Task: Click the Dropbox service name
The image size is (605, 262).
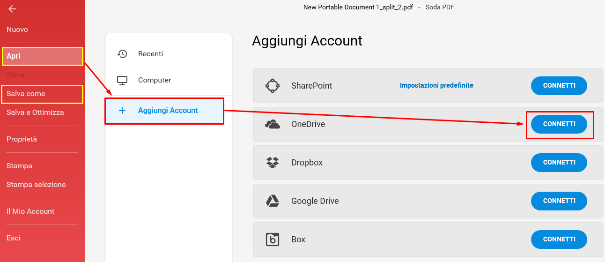Action: click(x=307, y=163)
